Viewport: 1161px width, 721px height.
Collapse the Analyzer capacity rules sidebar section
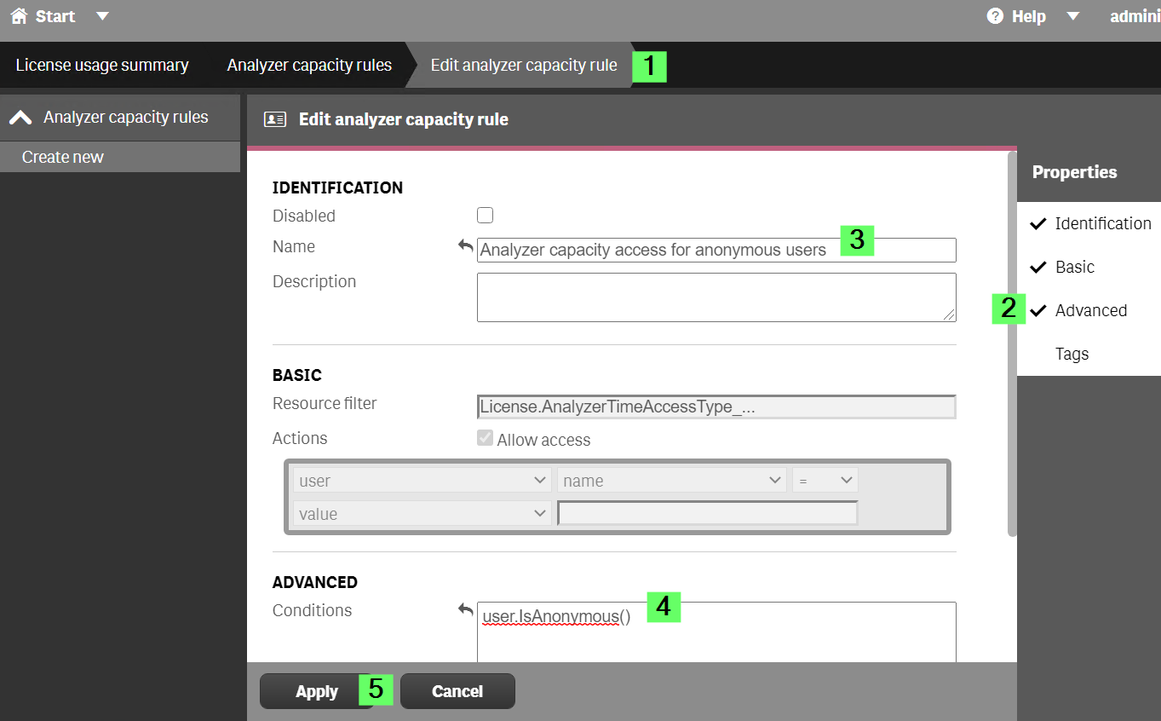(20, 117)
